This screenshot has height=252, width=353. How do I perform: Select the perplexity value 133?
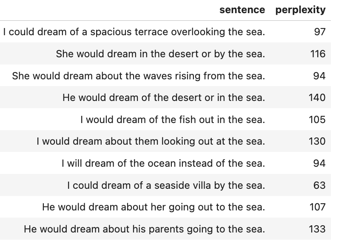click(317, 229)
